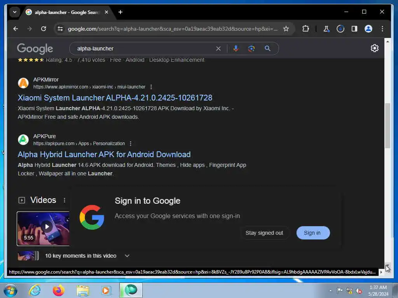
Task: Bookmark this page with the star icon
Action: (x=286, y=29)
